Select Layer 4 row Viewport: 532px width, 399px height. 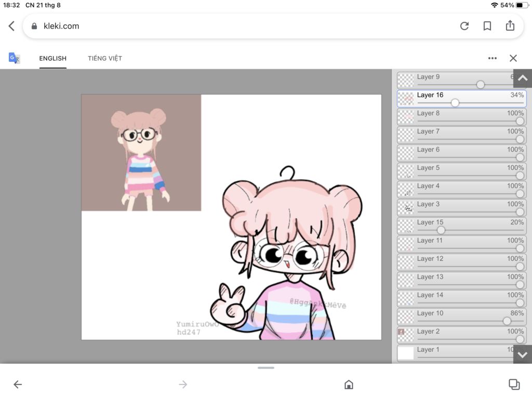coord(461,189)
